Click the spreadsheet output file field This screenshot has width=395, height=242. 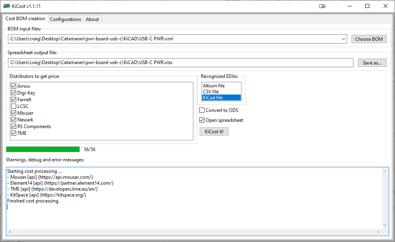click(181, 63)
